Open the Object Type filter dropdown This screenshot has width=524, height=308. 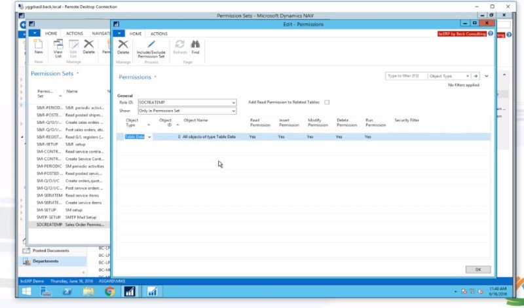(x=467, y=76)
